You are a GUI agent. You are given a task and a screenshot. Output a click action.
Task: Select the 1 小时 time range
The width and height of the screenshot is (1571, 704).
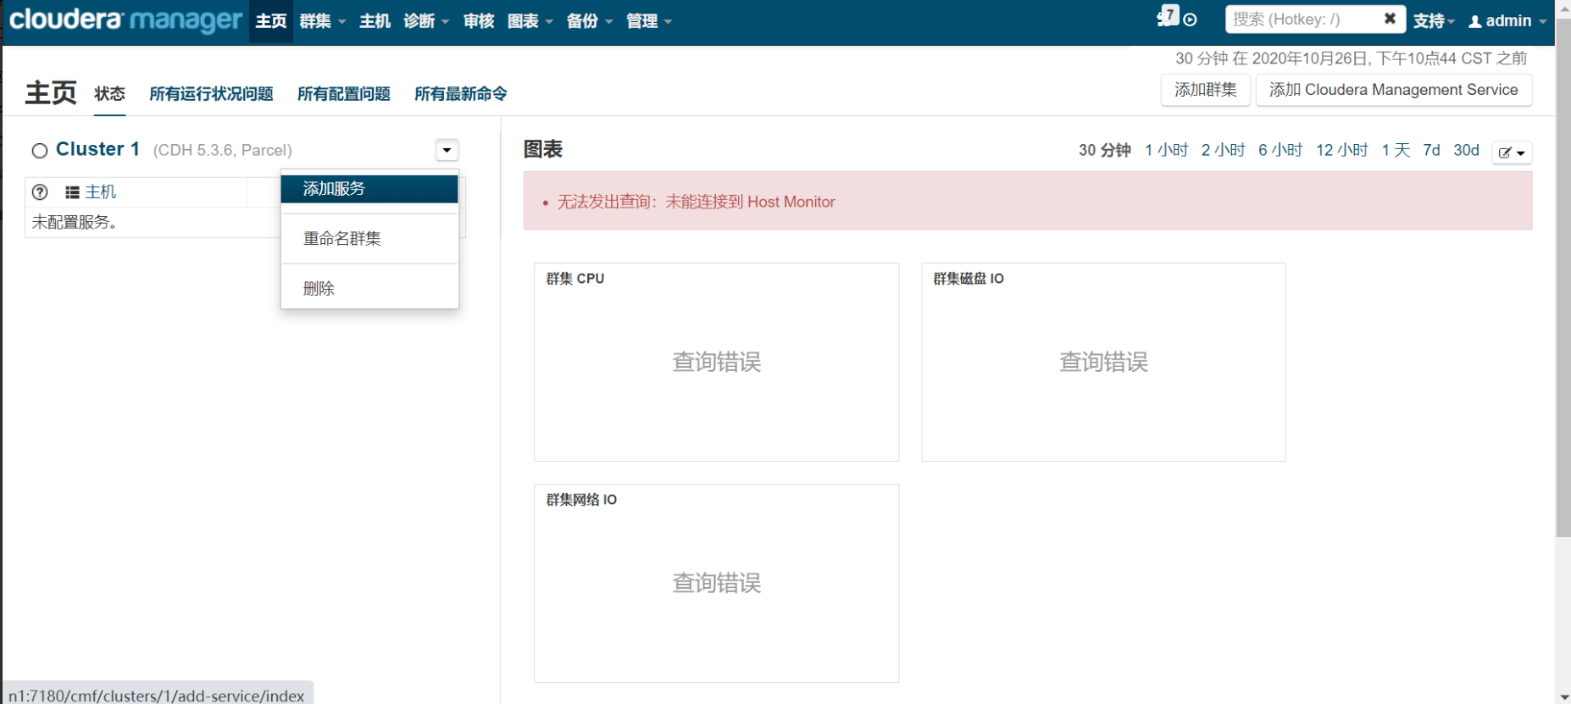(1166, 150)
